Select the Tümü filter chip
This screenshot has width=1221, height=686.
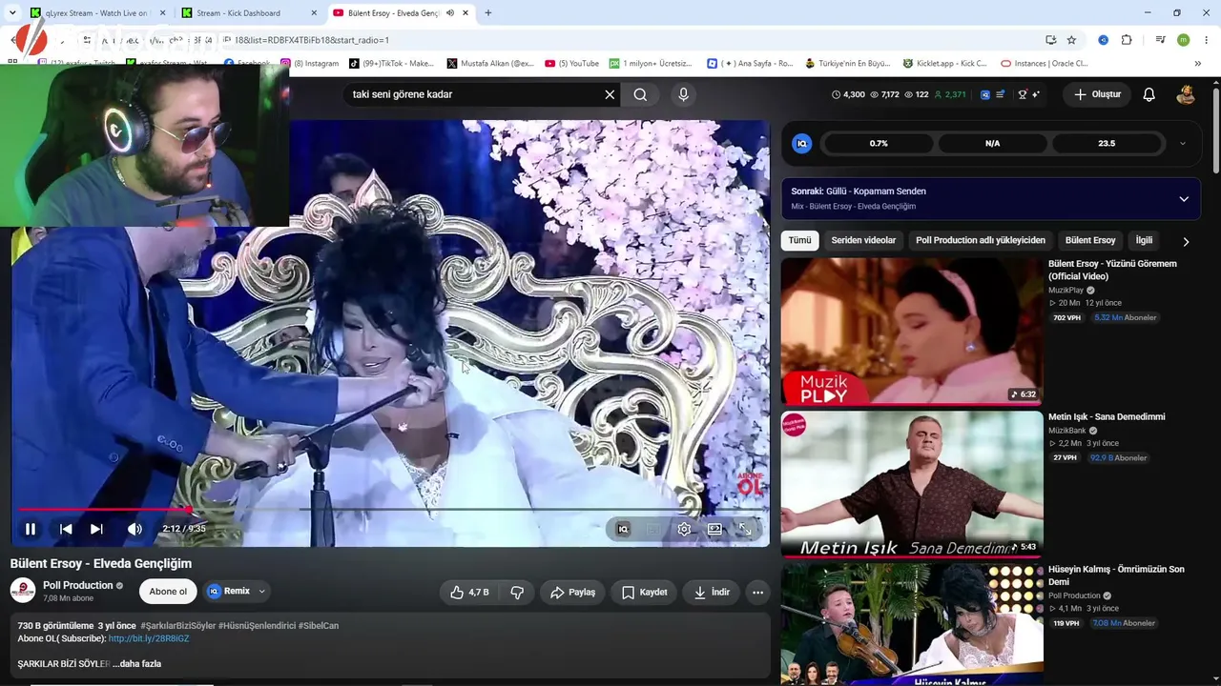tap(800, 240)
